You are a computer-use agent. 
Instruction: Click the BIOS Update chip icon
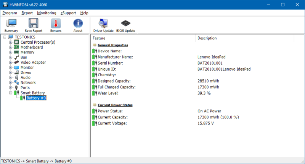click(x=126, y=23)
